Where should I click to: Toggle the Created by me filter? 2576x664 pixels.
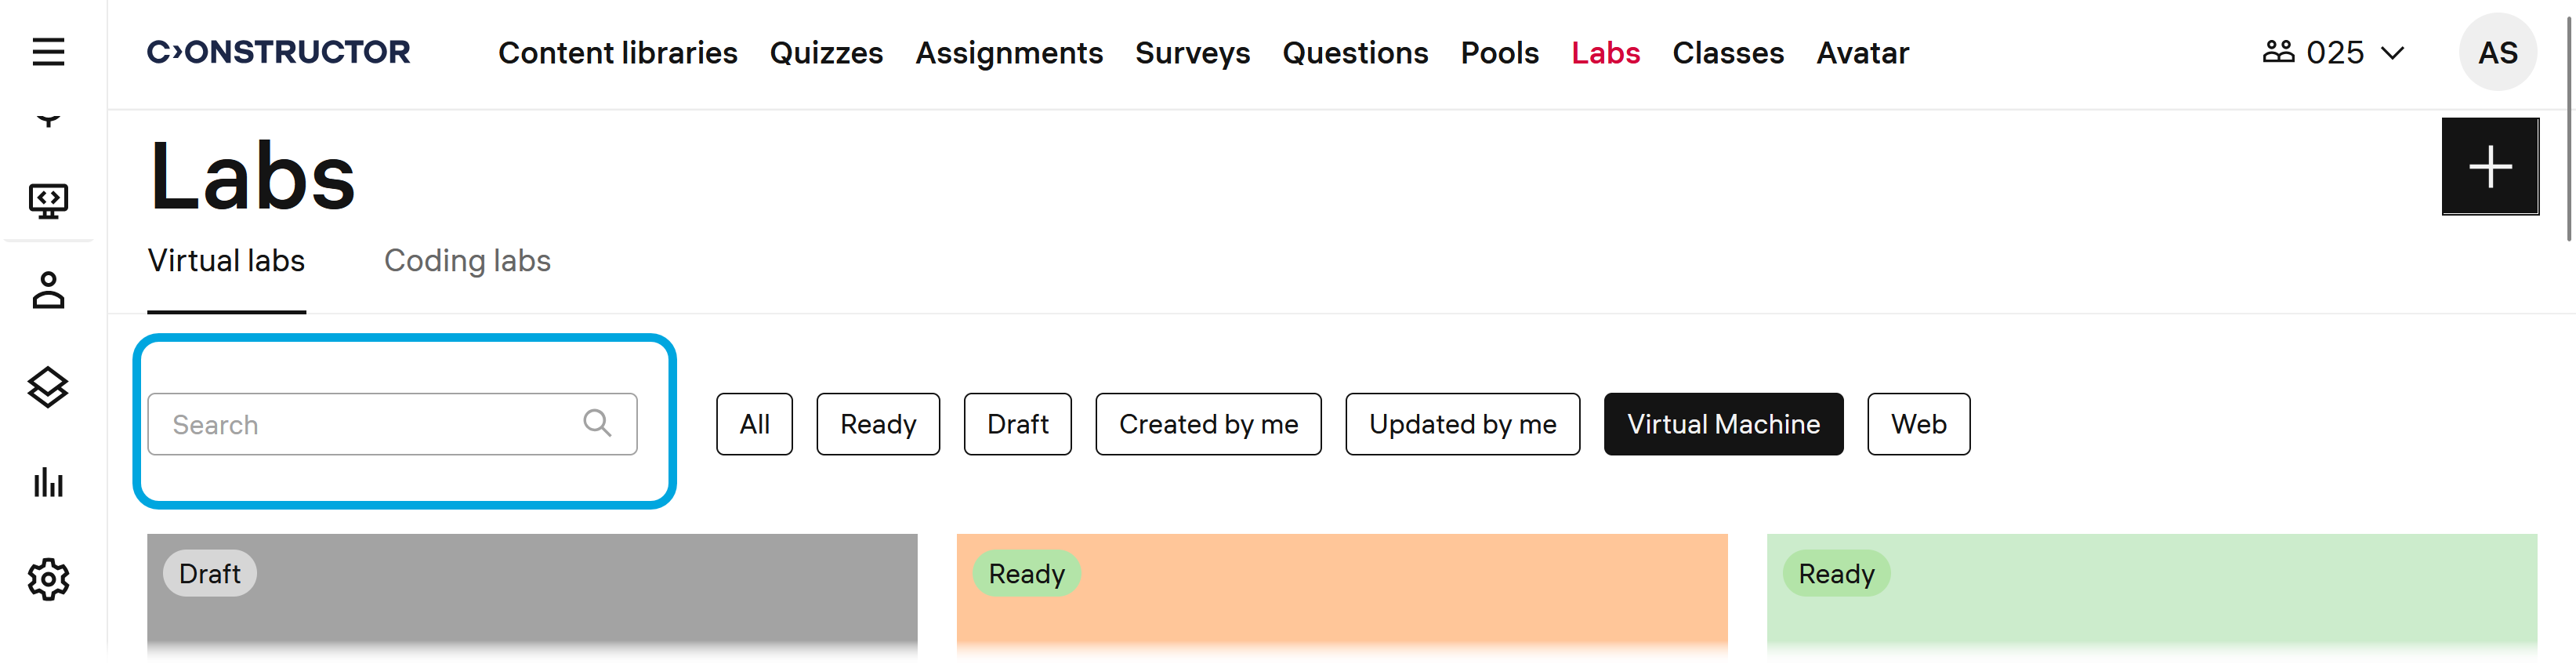click(x=1207, y=424)
